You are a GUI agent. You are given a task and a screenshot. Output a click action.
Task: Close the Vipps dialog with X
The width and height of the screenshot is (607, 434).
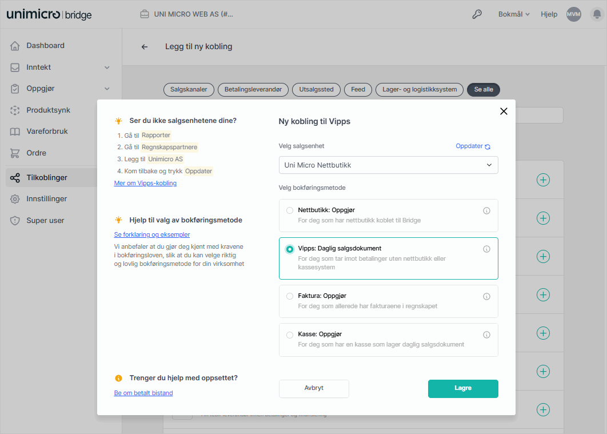pos(504,112)
